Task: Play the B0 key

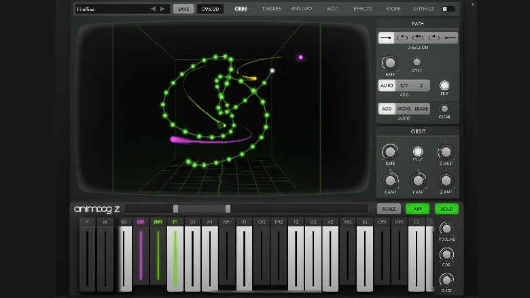Action: click(x=124, y=257)
